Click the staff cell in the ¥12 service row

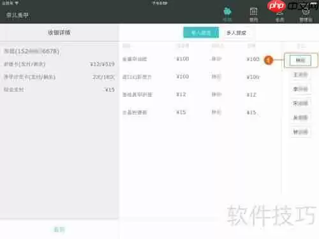(x=216, y=94)
